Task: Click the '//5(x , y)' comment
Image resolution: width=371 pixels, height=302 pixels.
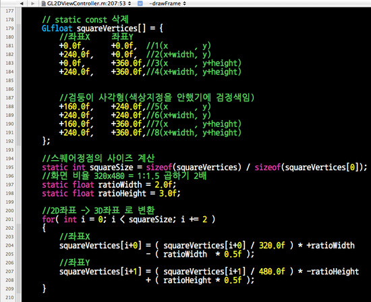Action: 178,107
